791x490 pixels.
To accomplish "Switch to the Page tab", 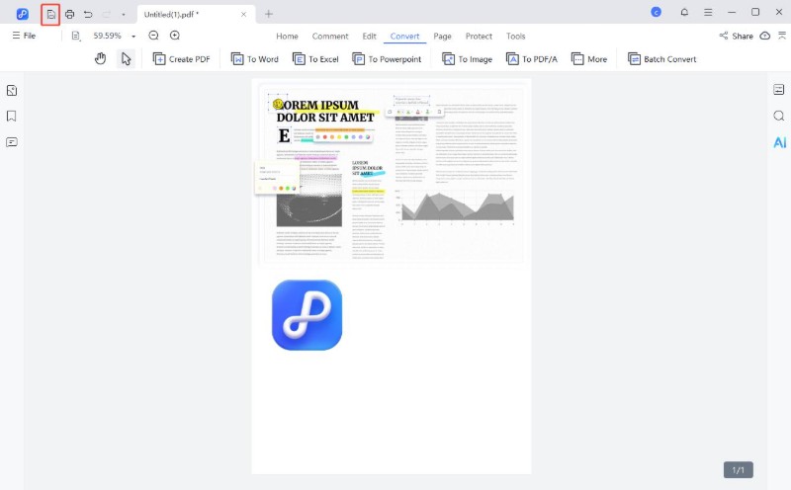I will coord(442,37).
